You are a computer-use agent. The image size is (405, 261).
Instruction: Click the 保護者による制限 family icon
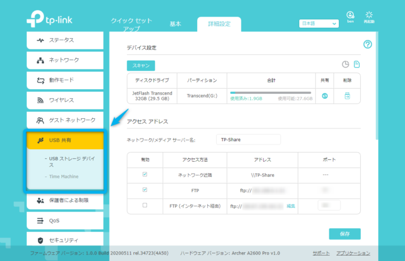click(40, 200)
